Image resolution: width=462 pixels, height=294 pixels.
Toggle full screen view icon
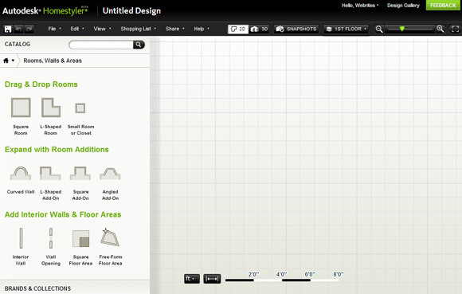tap(455, 29)
